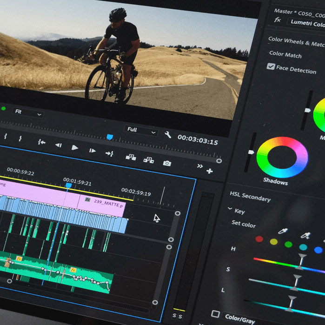Click the Shadows luminance slider handle
The height and width of the screenshot is (325, 325).
pos(251,153)
